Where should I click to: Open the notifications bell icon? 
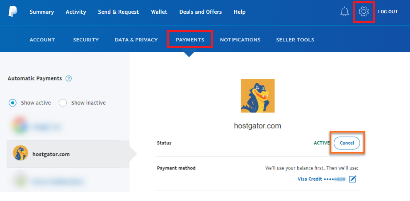point(344,12)
